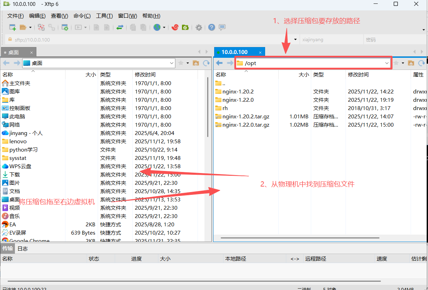Click the xiajinyang username field
Image resolution: width=428 pixels, height=290 pixels.
(x=331, y=39)
